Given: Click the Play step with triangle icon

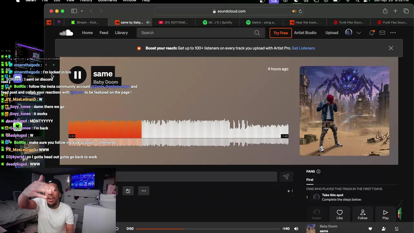Looking at the screenshot, I should (x=386, y=214).
